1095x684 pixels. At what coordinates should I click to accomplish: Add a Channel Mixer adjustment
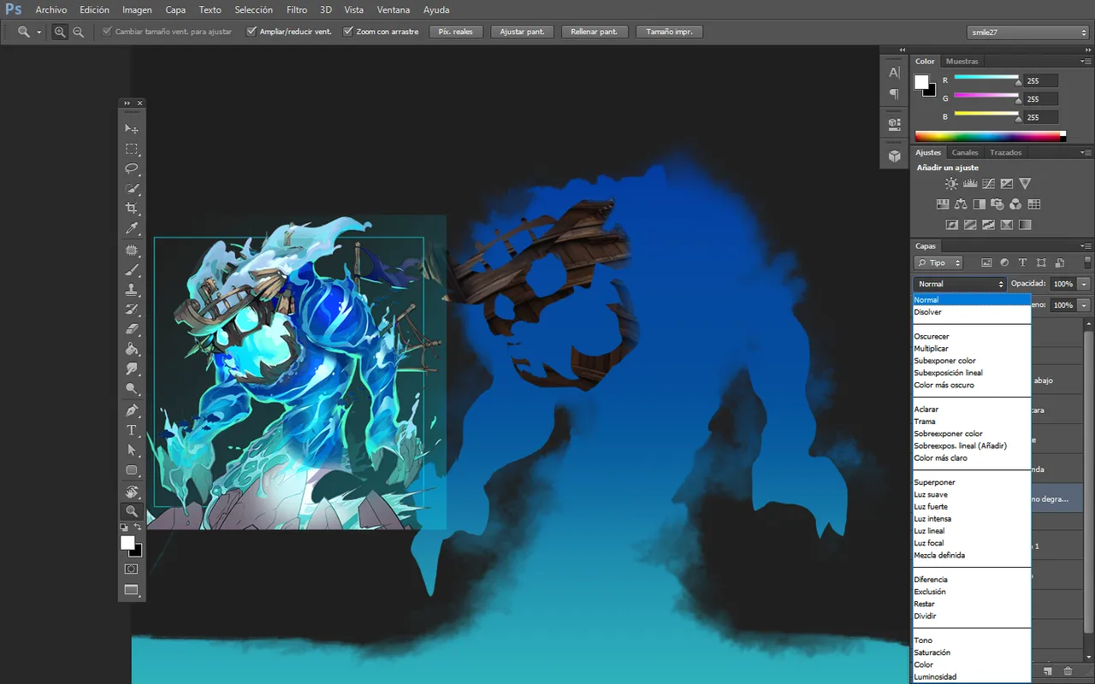click(x=1015, y=204)
